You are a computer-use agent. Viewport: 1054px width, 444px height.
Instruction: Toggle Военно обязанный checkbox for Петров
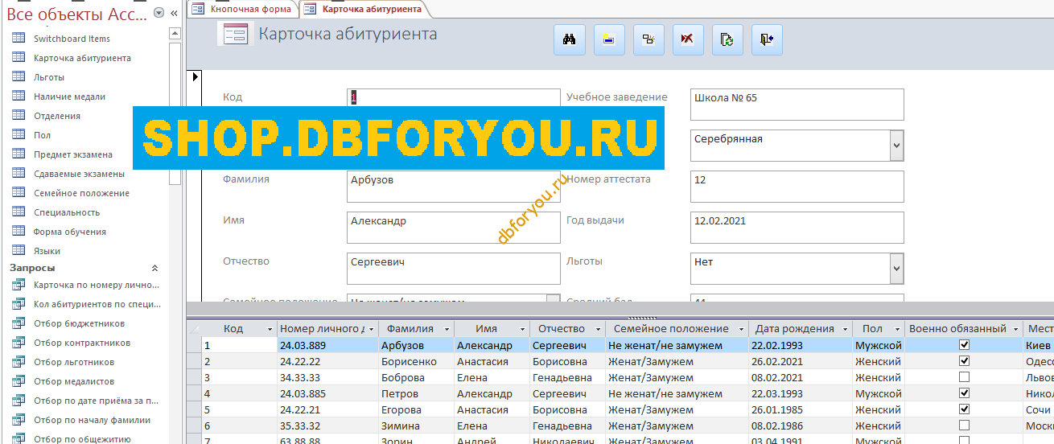point(964,393)
